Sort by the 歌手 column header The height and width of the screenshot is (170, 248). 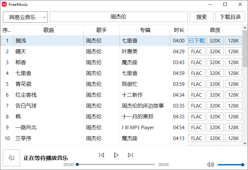click(x=102, y=30)
